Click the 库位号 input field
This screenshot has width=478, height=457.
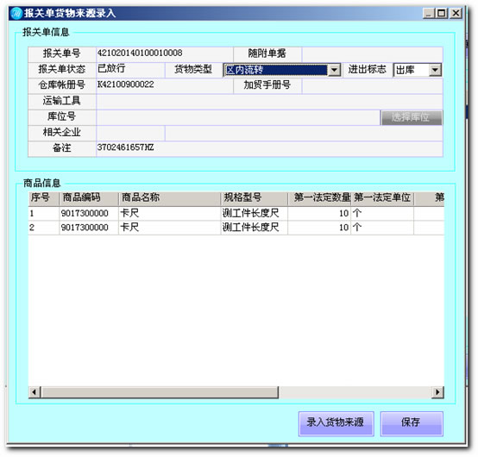pos(238,117)
